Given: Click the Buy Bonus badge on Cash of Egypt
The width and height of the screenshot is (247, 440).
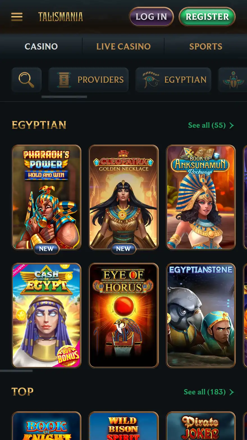Looking at the screenshot, I should [x=68, y=356].
